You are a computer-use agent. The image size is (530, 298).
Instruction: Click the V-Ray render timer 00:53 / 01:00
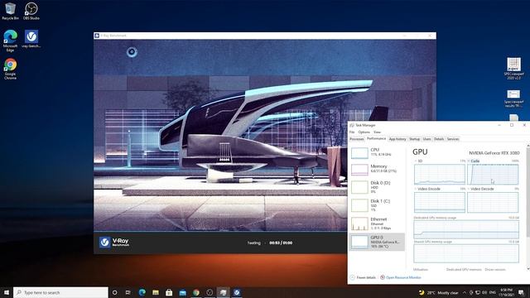[x=281, y=243]
